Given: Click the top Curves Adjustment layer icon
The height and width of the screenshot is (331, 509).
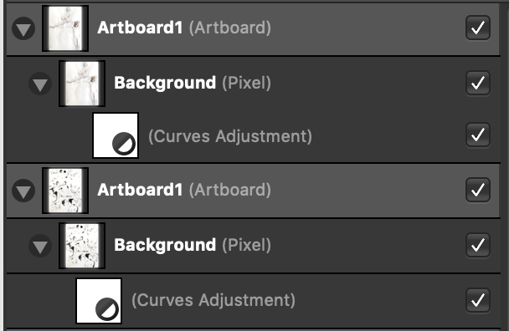Looking at the screenshot, I should [x=116, y=135].
